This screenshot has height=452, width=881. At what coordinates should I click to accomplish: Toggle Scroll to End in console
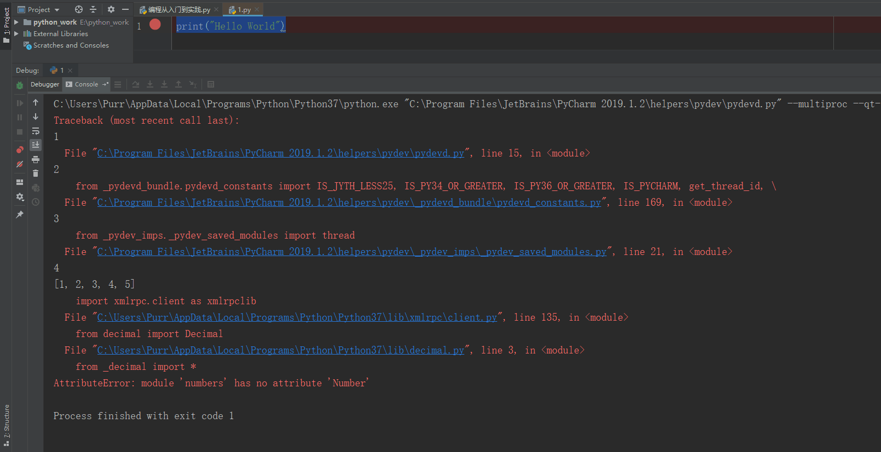(x=36, y=145)
